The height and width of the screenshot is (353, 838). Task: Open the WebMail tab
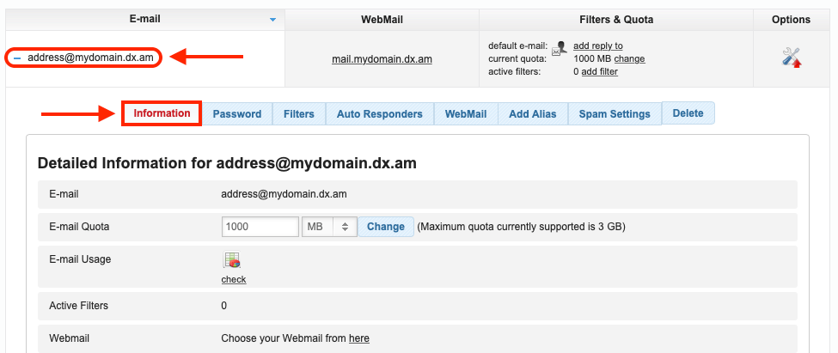pos(466,114)
